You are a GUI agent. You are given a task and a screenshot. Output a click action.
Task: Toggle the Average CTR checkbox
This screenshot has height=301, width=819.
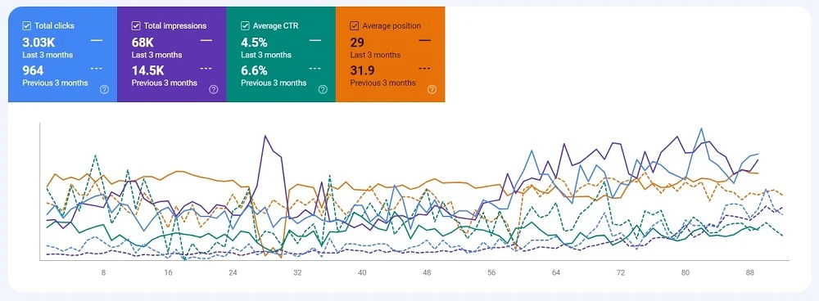point(245,25)
